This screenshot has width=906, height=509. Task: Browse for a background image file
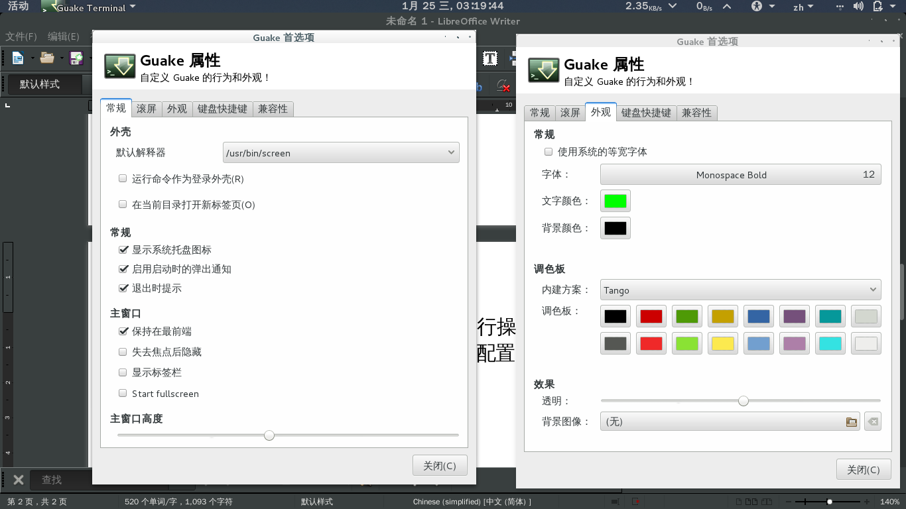(x=852, y=422)
